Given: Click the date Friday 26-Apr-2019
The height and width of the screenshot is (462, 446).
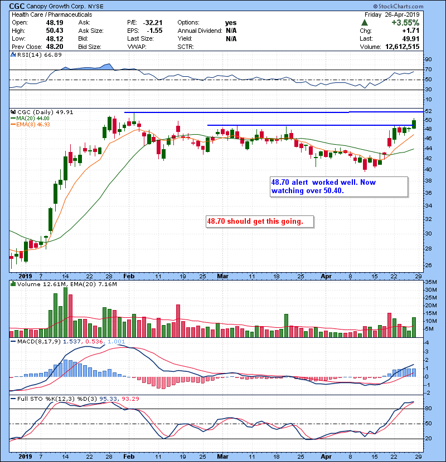Looking at the screenshot, I should [x=392, y=14].
